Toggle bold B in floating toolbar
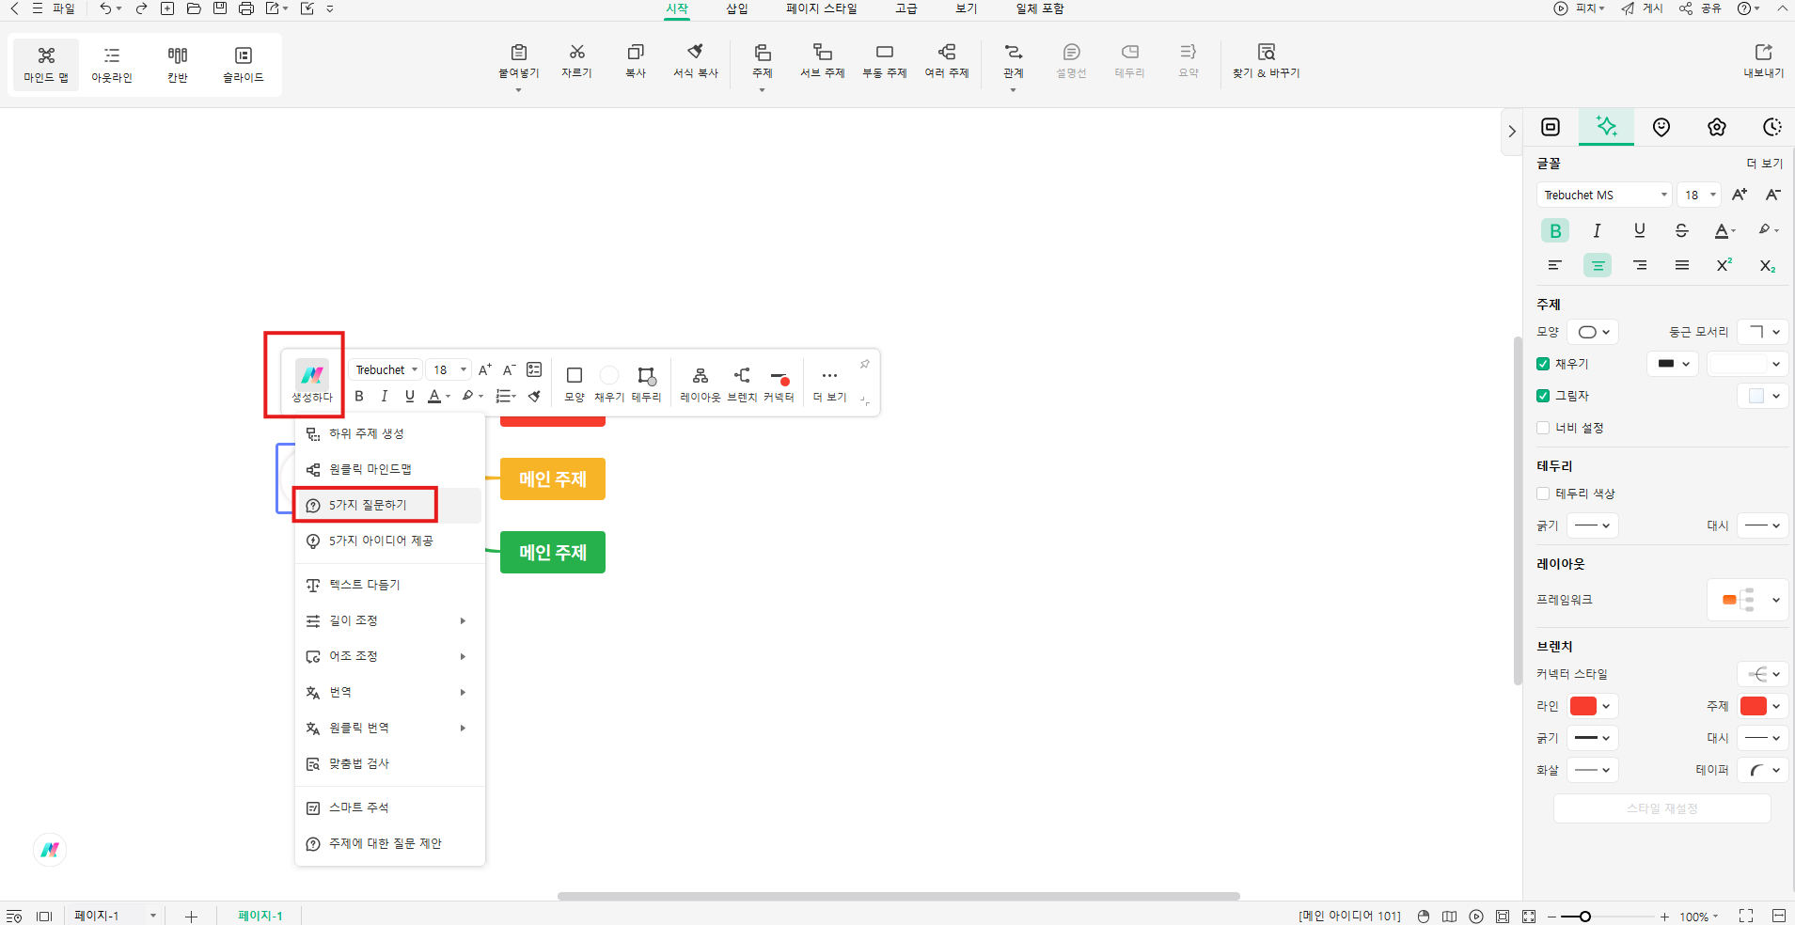The width and height of the screenshot is (1795, 925). point(359,396)
